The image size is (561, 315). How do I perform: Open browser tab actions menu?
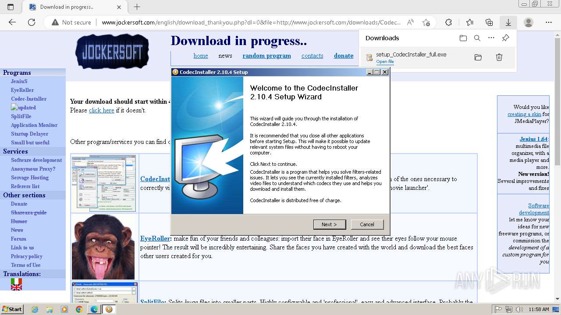[11, 7]
